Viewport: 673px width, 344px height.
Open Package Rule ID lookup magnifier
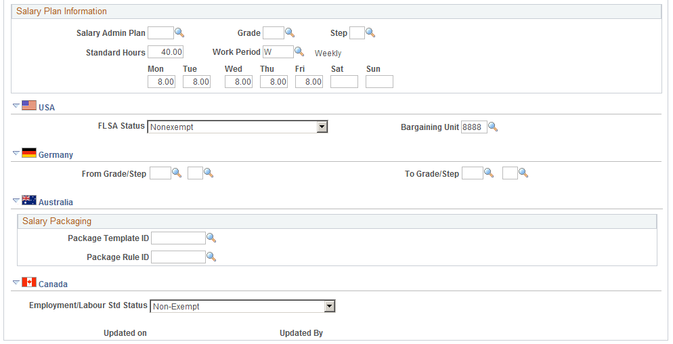click(211, 257)
